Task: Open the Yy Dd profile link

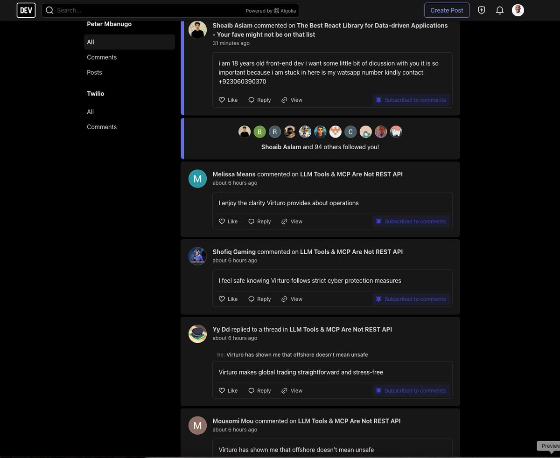Action: 221,329
